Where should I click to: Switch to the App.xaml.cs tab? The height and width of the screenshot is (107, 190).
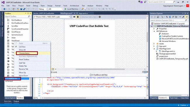(x=84, y=13)
